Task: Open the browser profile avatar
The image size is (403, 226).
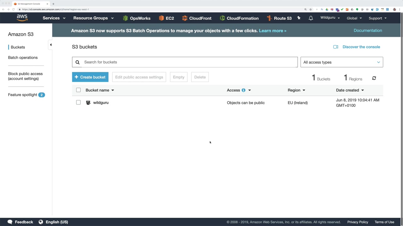Action: pos(394,9)
